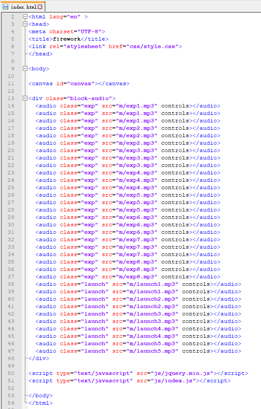Screen dimensions: 261x409
Task: Select the index.html file tab
Action: pyautogui.click(x=23, y=7)
